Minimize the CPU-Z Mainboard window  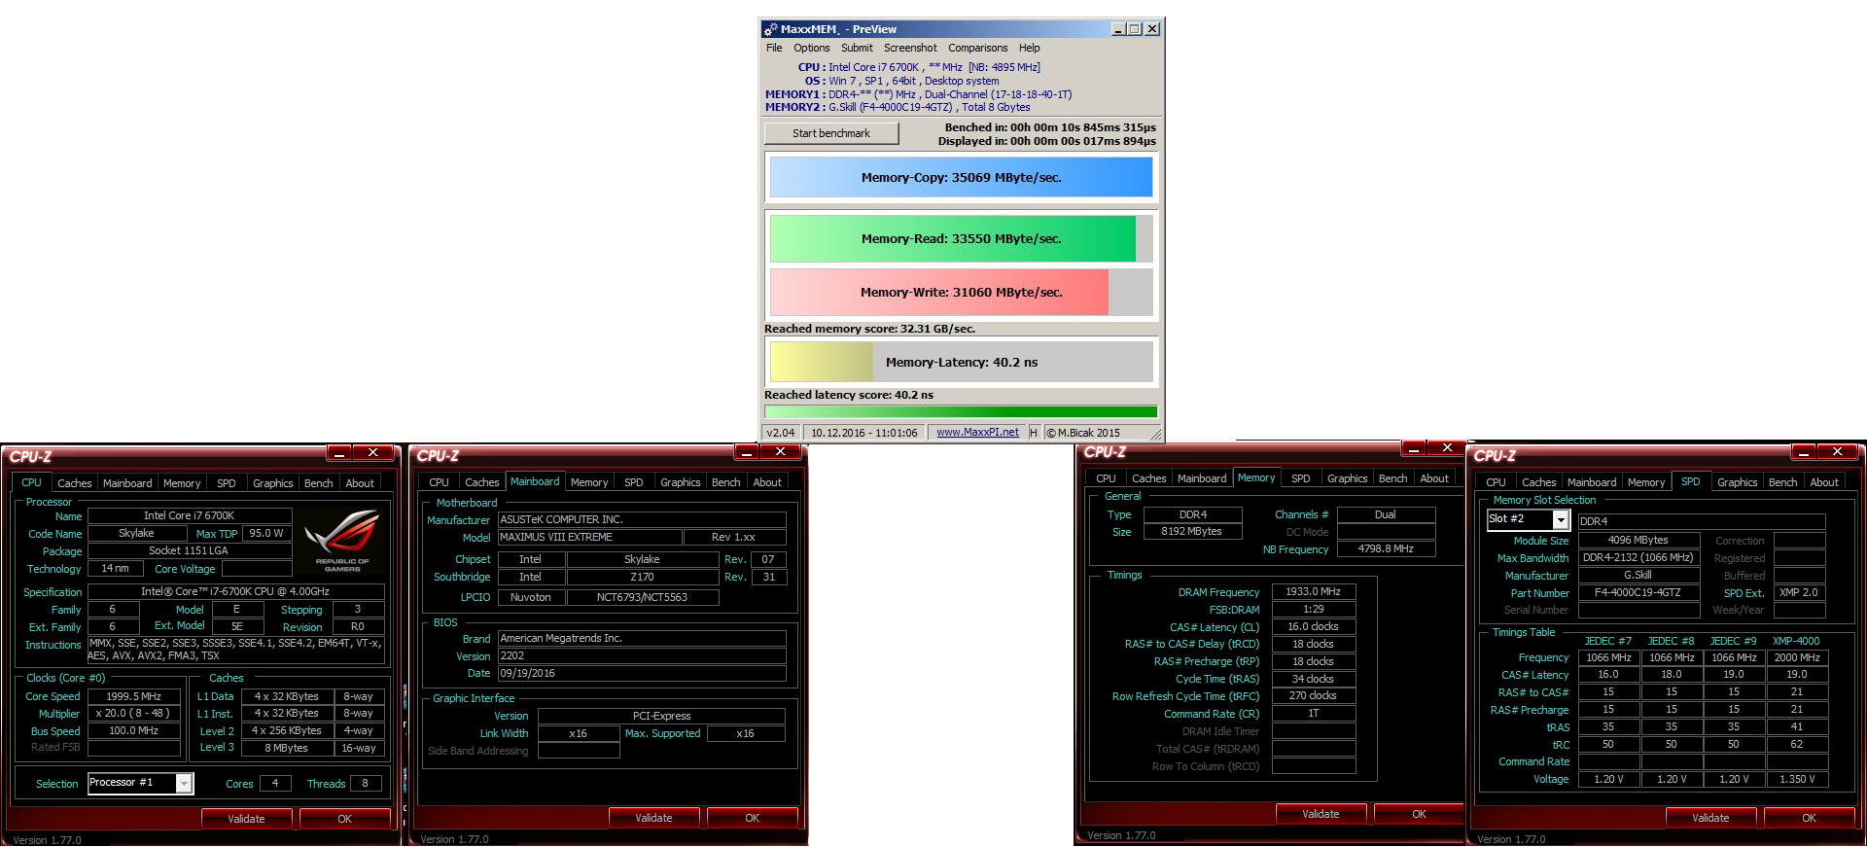(x=747, y=452)
